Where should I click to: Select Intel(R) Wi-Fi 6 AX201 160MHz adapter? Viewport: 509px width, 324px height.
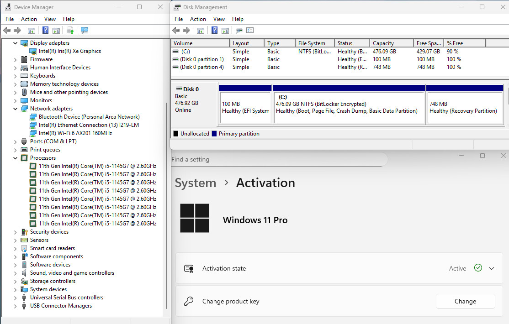pyautogui.click(x=75, y=133)
